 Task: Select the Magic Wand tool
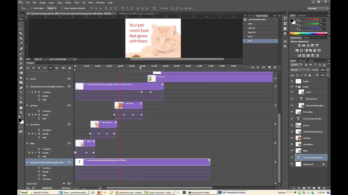pyautogui.click(x=21, y=34)
